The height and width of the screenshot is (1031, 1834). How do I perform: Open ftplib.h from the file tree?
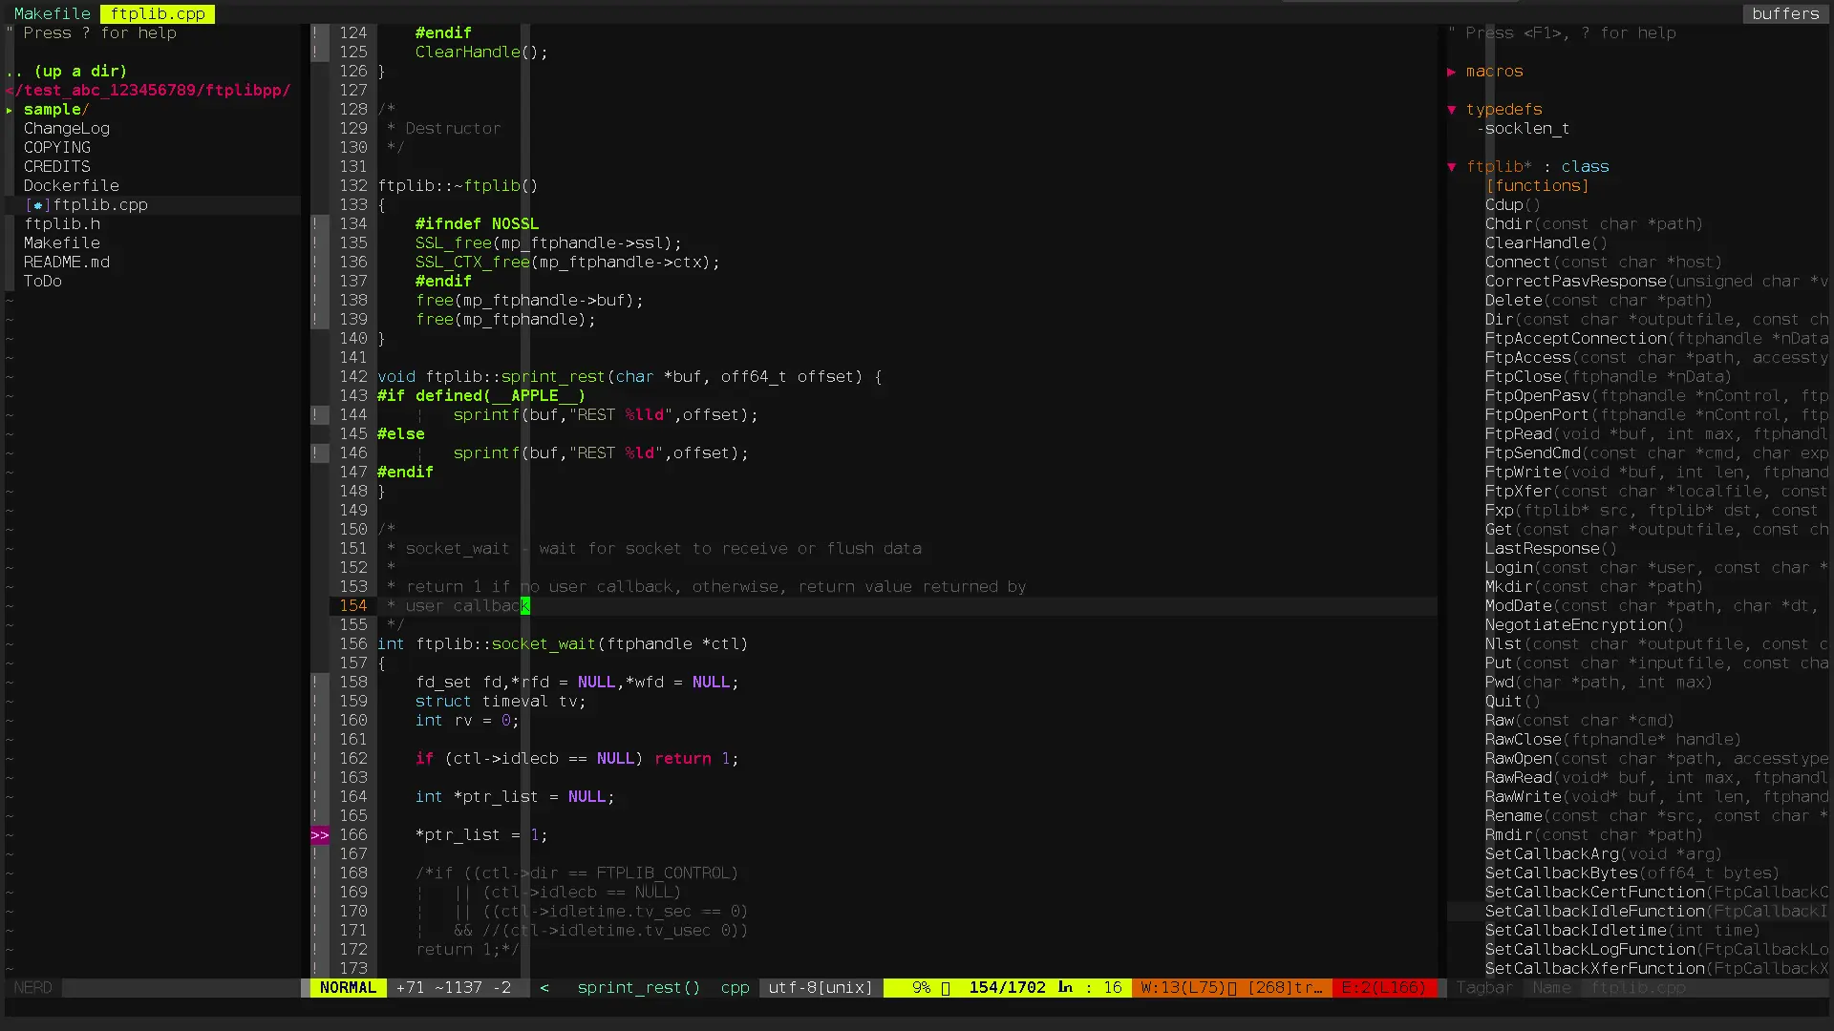point(62,224)
